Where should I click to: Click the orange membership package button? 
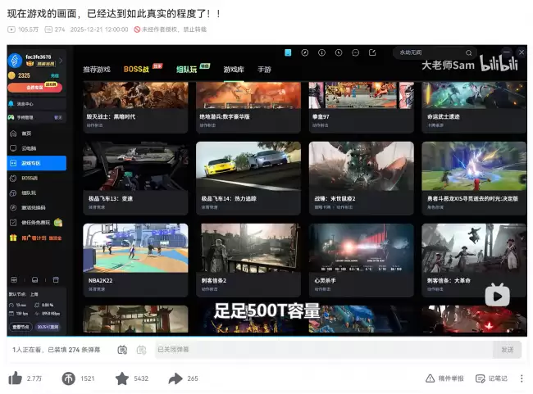[35, 88]
